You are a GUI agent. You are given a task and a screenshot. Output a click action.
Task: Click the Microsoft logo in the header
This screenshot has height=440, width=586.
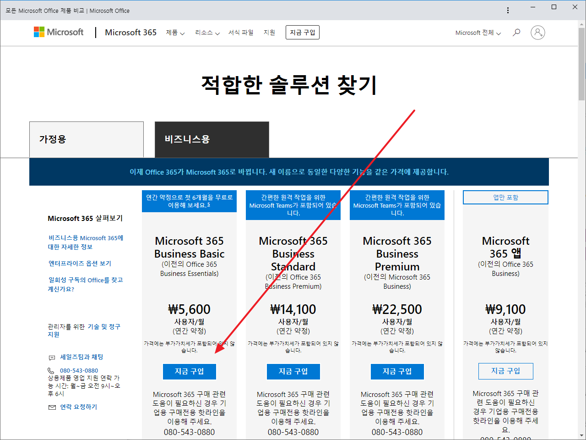click(58, 32)
